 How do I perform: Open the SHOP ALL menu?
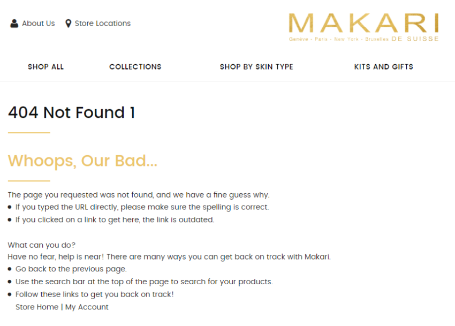[45, 67]
